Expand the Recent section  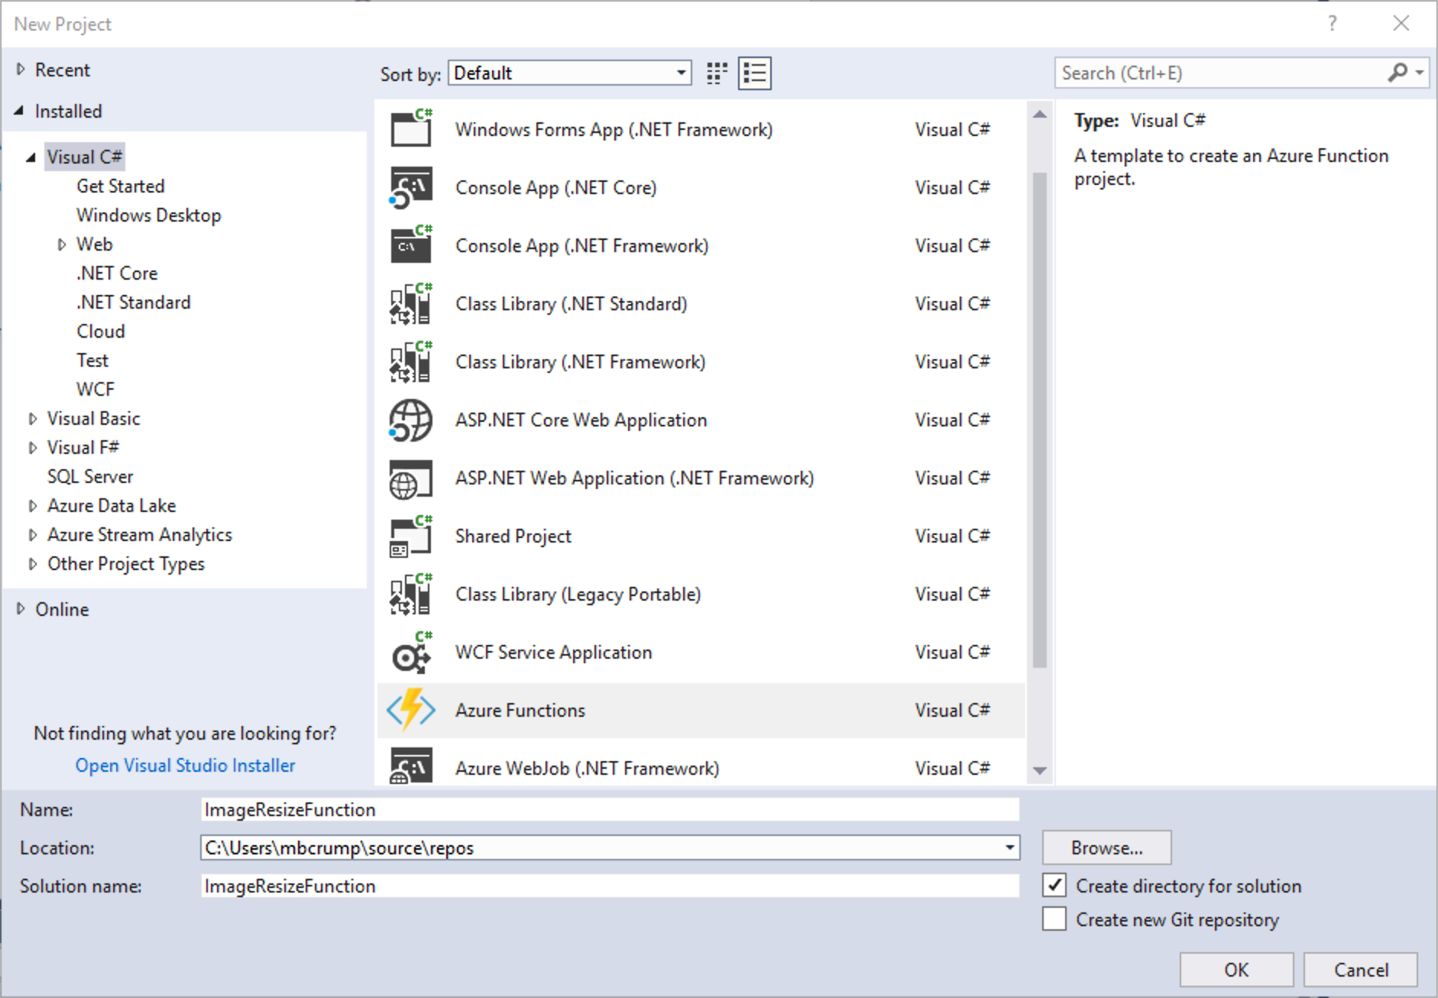click(x=21, y=70)
